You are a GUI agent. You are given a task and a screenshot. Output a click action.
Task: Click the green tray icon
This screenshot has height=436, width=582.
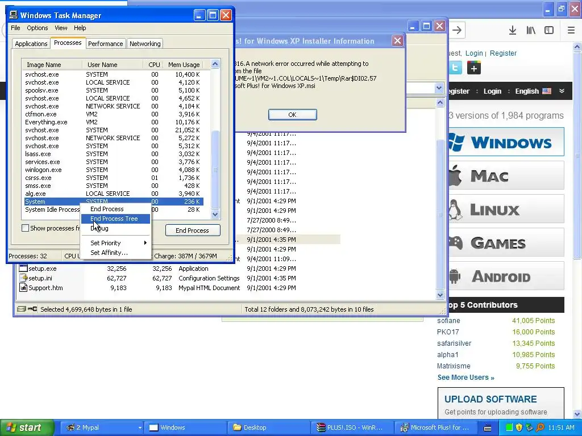click(509, 427)
